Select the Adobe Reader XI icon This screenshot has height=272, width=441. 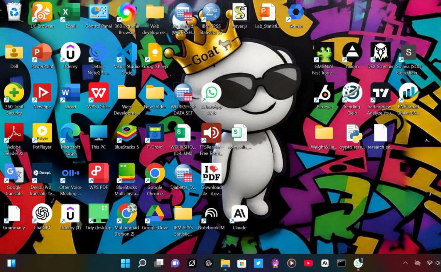point(14,133)
